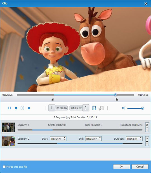
Task: Click current time 01:26:05 label
Action: click(x=8, y=95)
